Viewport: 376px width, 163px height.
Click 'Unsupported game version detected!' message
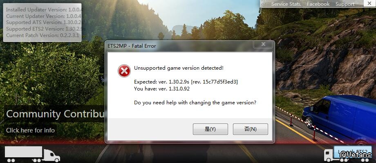pos(179,68)
